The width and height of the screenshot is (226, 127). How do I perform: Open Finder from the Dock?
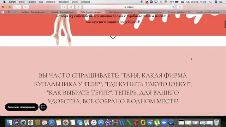10,123
